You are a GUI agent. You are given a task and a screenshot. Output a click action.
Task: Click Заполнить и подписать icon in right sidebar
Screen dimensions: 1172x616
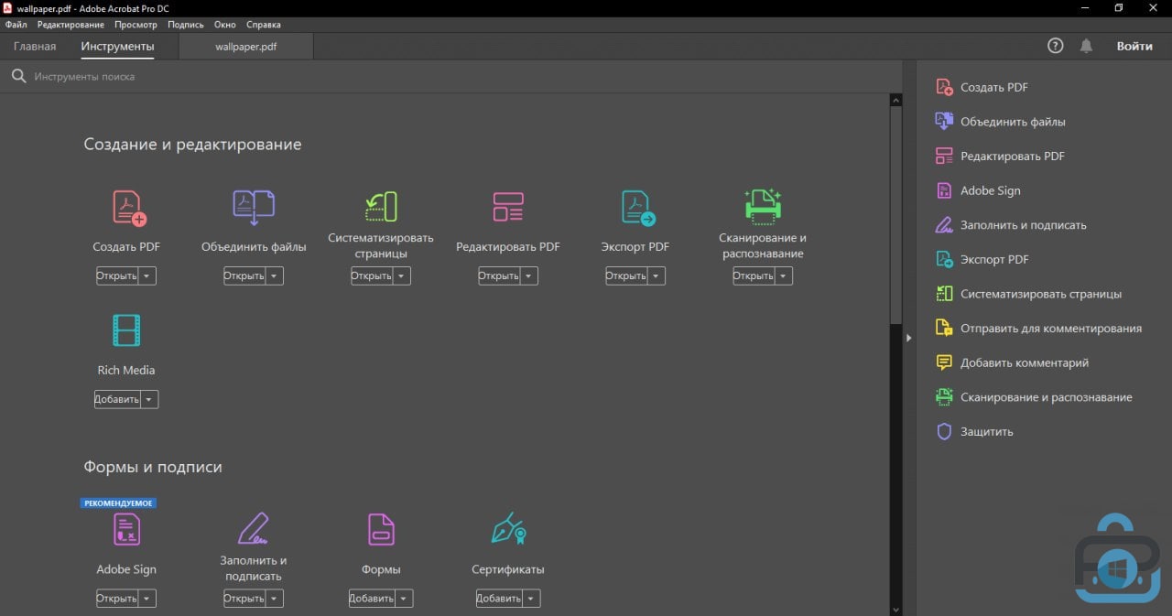944,224
